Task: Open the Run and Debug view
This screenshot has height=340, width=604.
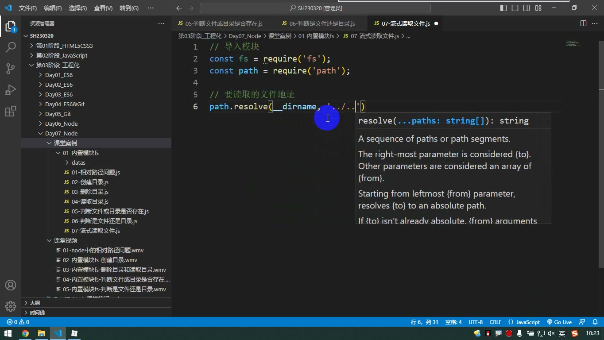Action: 11,89
